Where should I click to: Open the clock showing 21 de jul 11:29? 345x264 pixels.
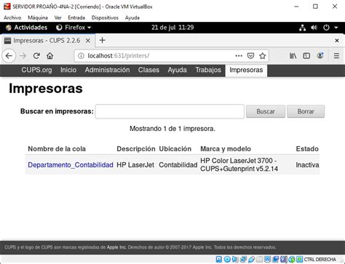pos(172,28)
